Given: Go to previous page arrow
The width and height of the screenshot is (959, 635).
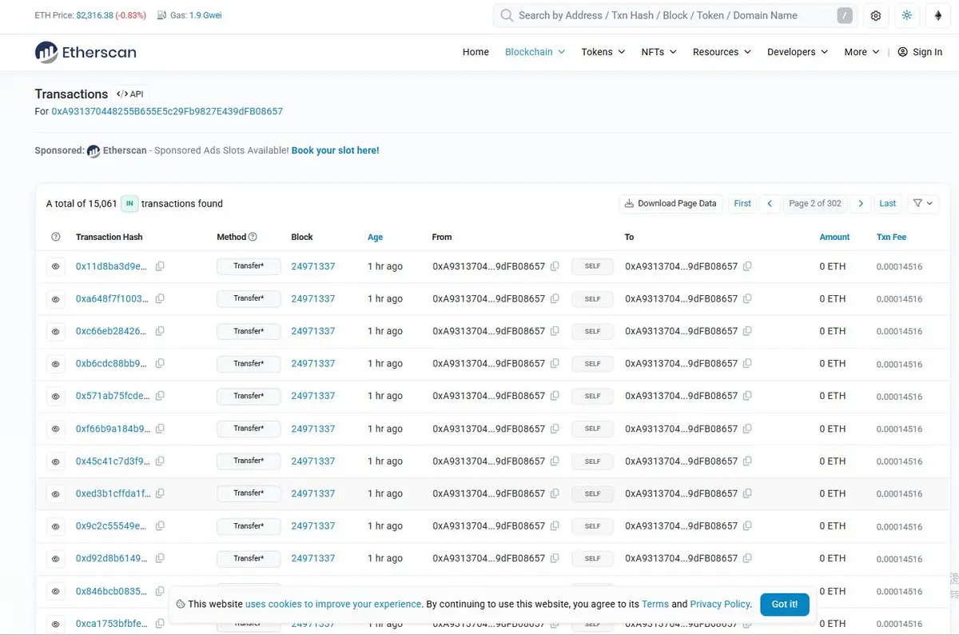Looking at the screenshot, I should (770, 204).
